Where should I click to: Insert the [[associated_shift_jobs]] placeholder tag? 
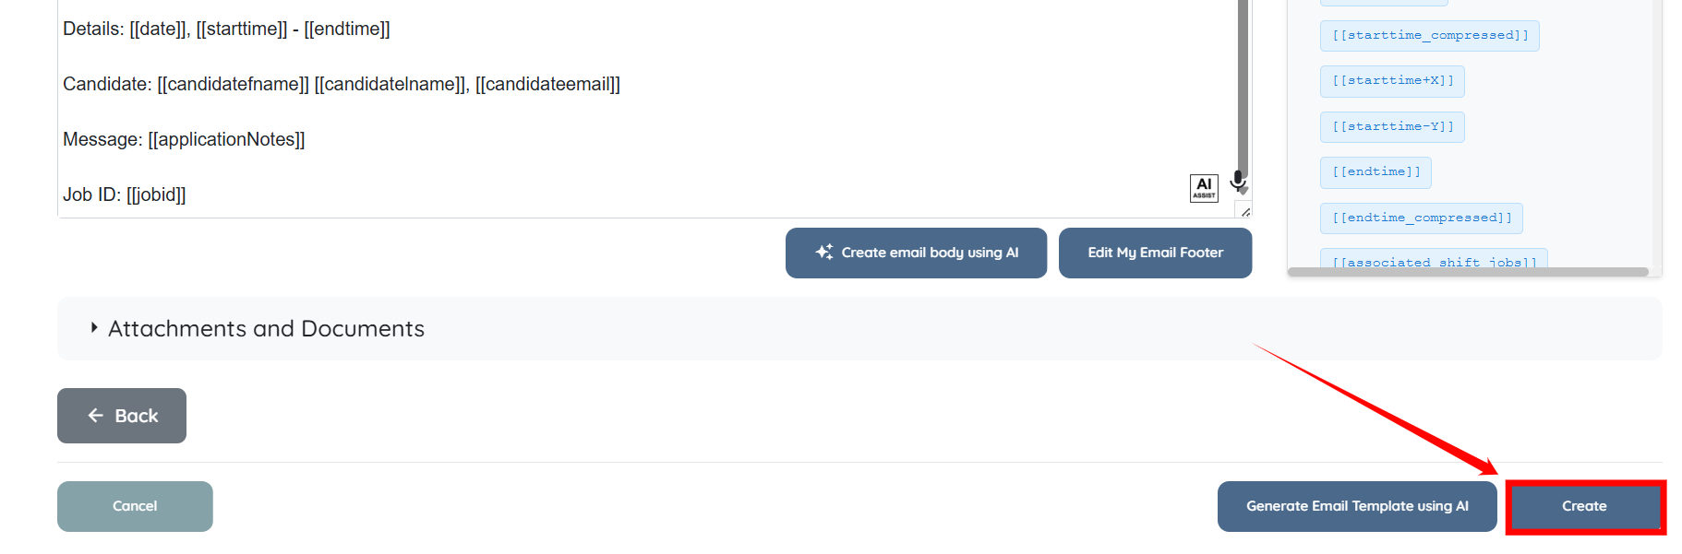coord(1433,261)
